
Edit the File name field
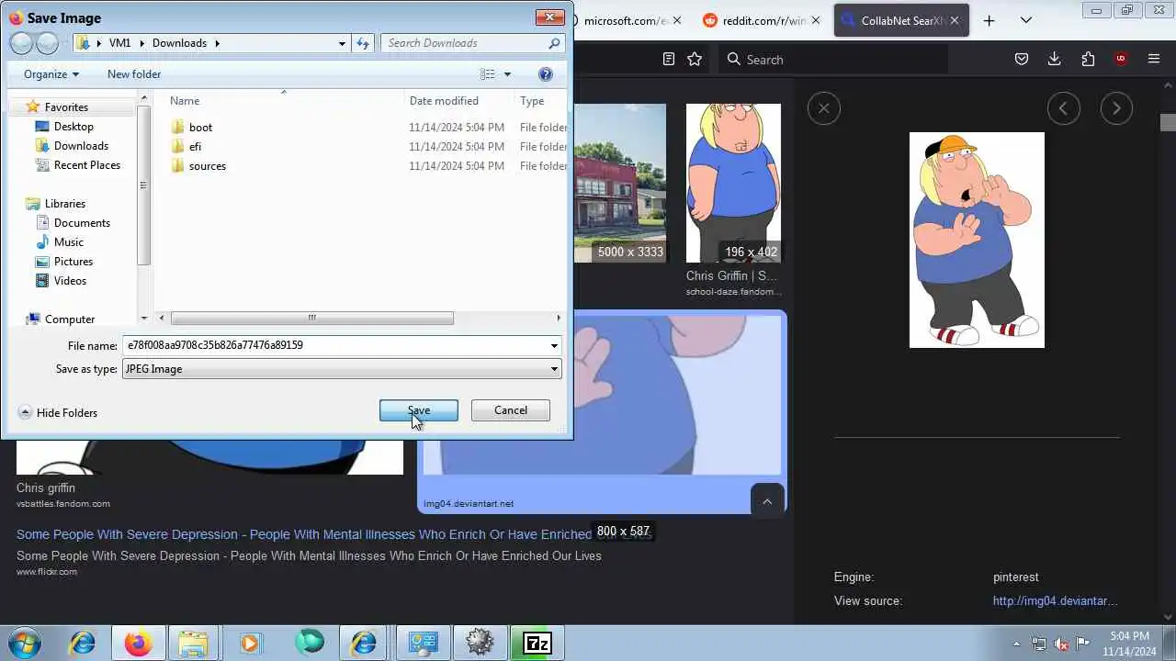point(335,346)
